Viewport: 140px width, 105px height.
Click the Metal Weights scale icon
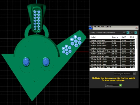click(91, 27)
